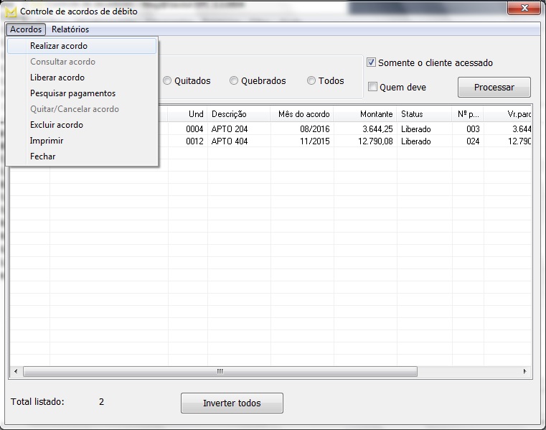Click Pesquisar pagamentos in the menu
546x430 pixels.
[x=72, y=93]
